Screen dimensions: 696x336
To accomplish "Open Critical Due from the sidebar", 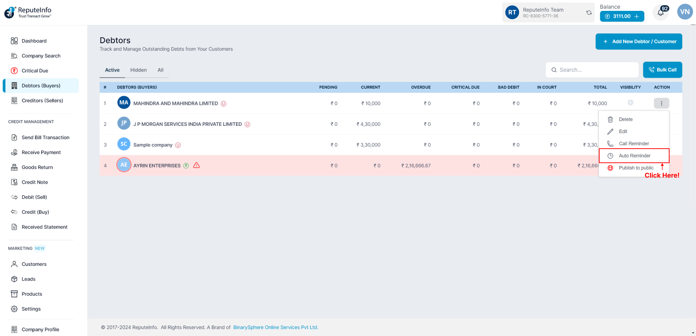I will coord(35,71).
